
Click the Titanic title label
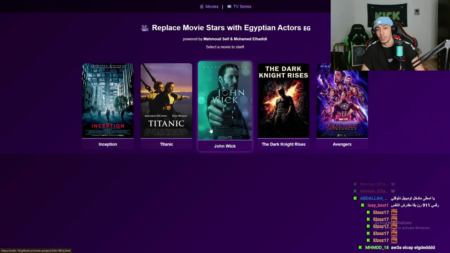point(166,144)
